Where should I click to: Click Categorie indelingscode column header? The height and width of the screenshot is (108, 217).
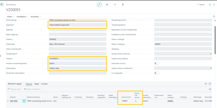tap(66, 96)
